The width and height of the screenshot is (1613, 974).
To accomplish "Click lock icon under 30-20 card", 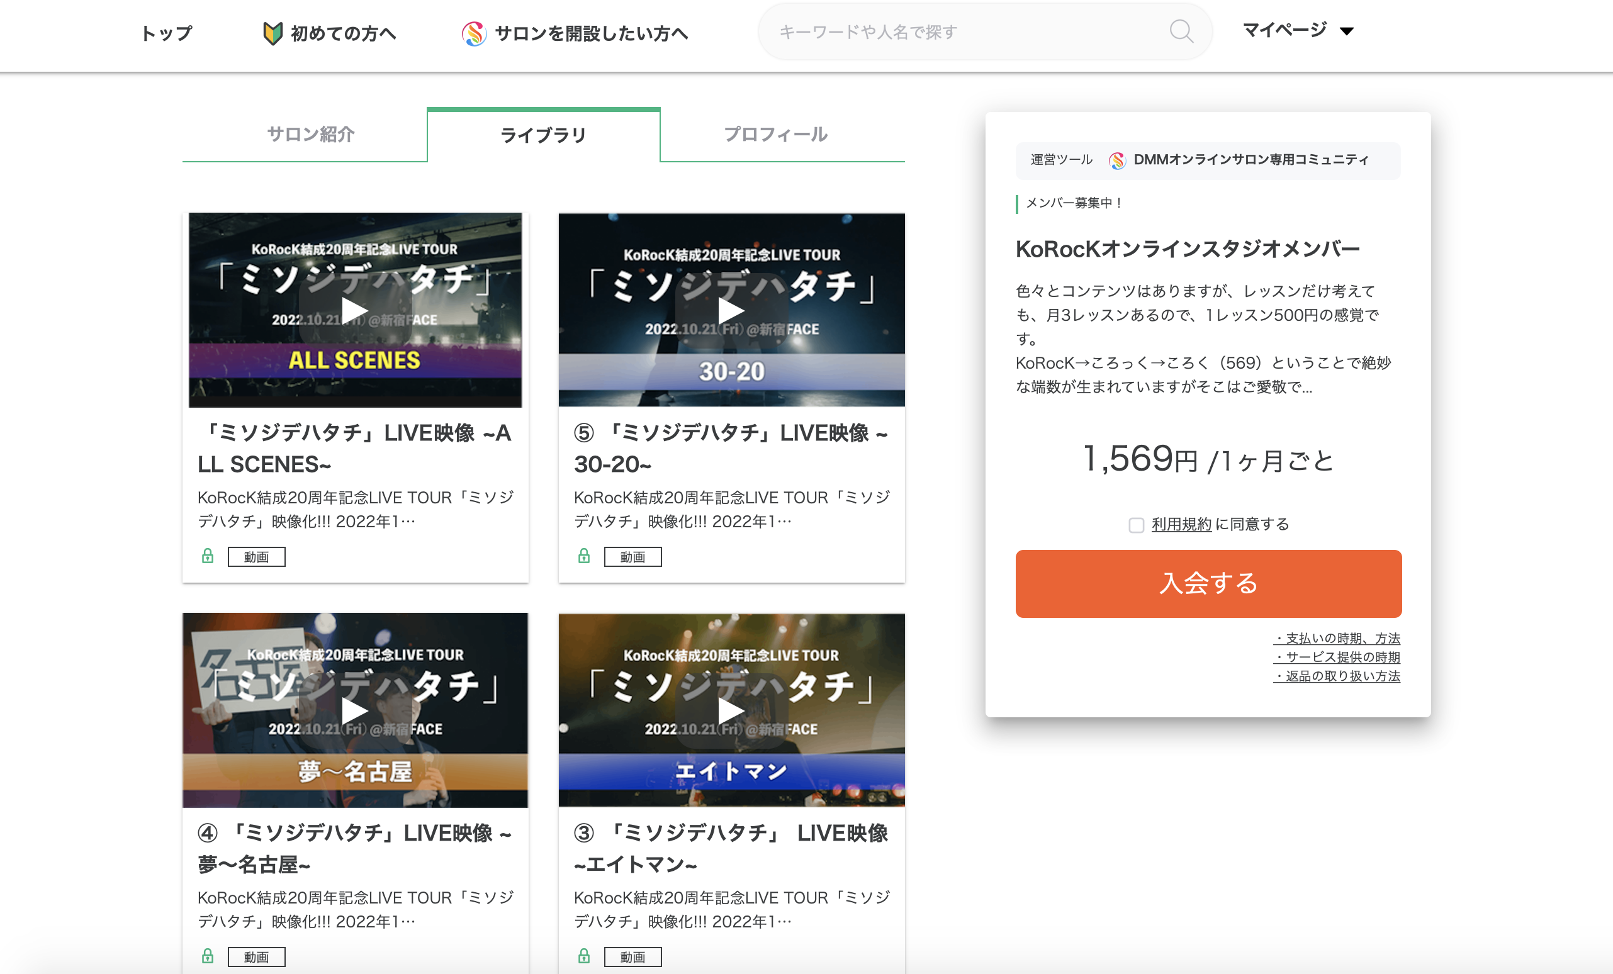I will coord(584,556).
